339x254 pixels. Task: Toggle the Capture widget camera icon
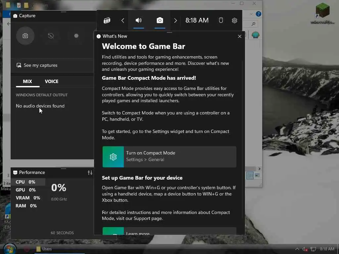(x=160, y=20)
